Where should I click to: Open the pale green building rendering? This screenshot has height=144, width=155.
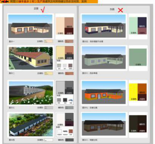coord(104,58)
